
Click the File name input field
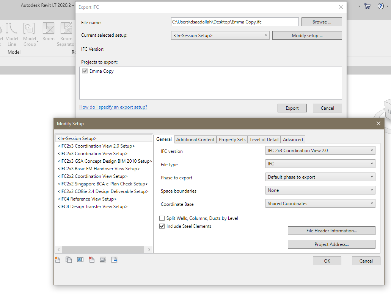click(x=234, y=22)
